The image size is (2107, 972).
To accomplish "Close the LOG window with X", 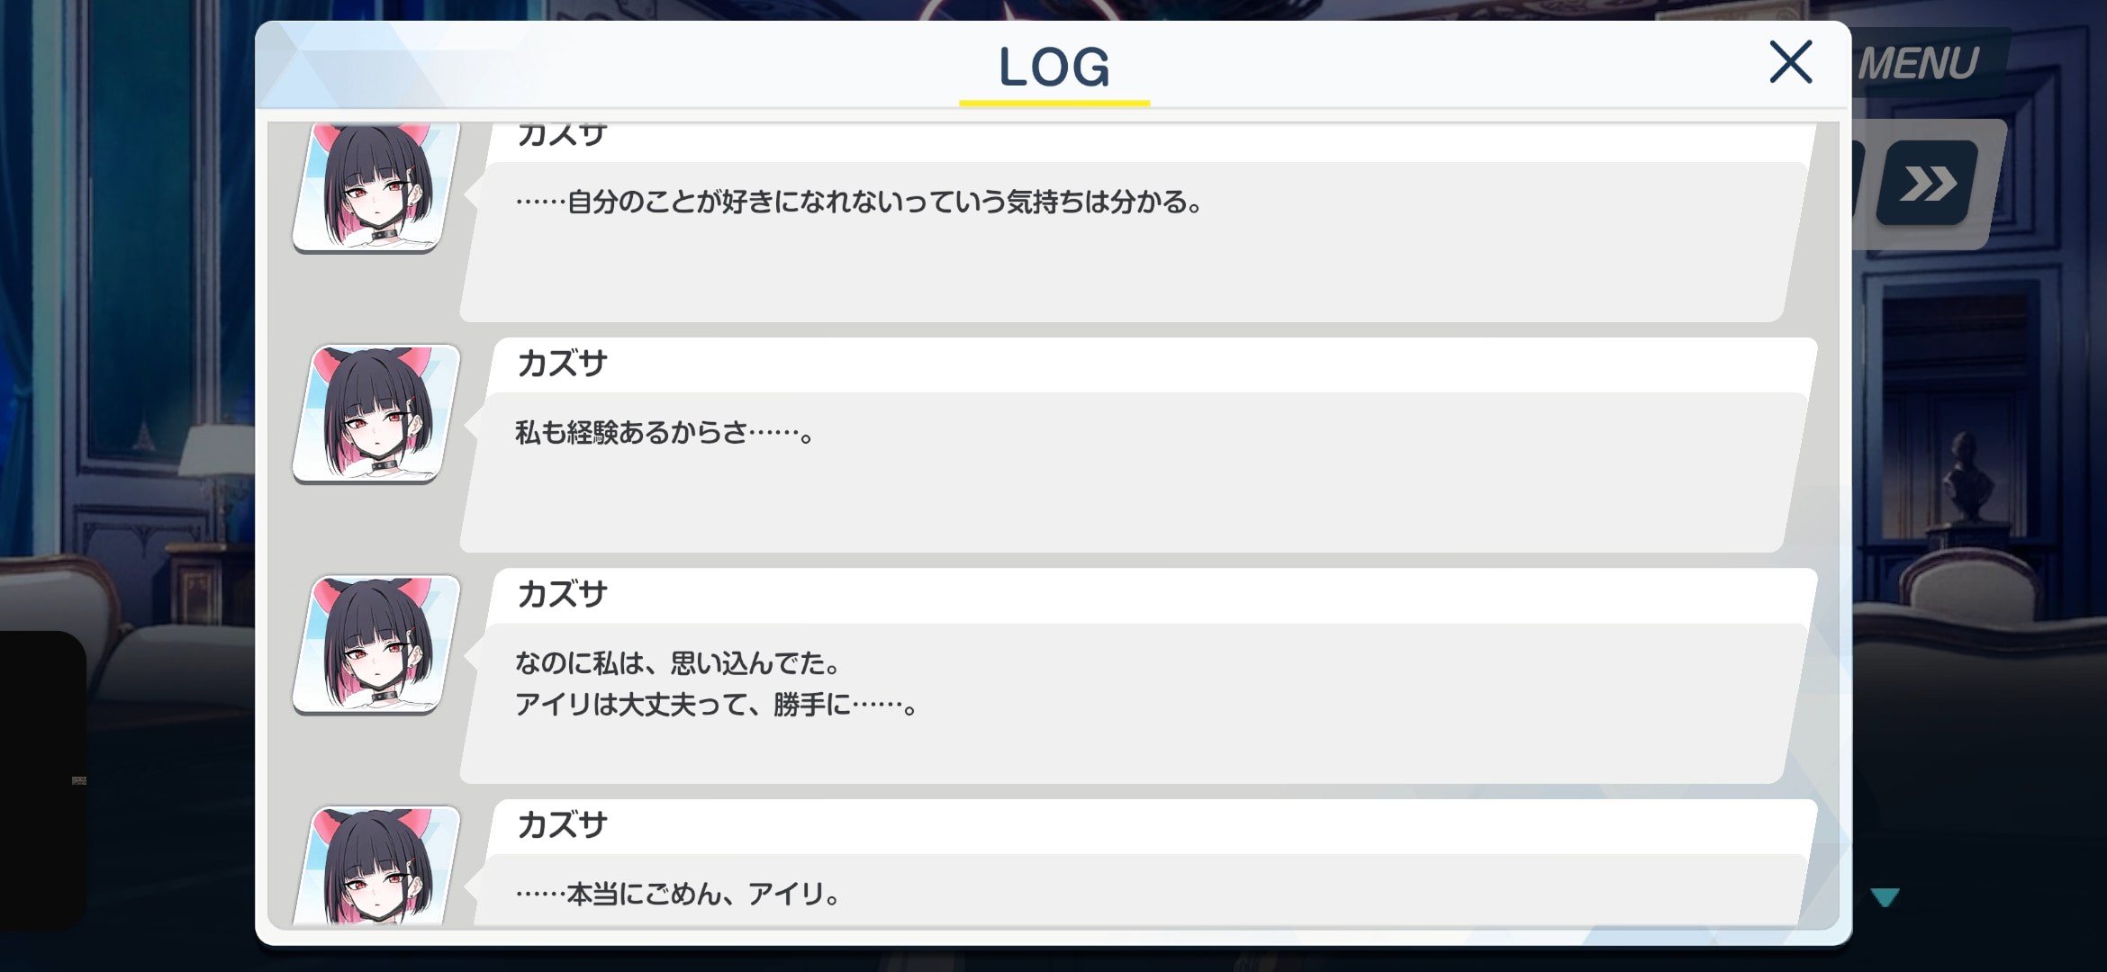I will [1790, 62].
